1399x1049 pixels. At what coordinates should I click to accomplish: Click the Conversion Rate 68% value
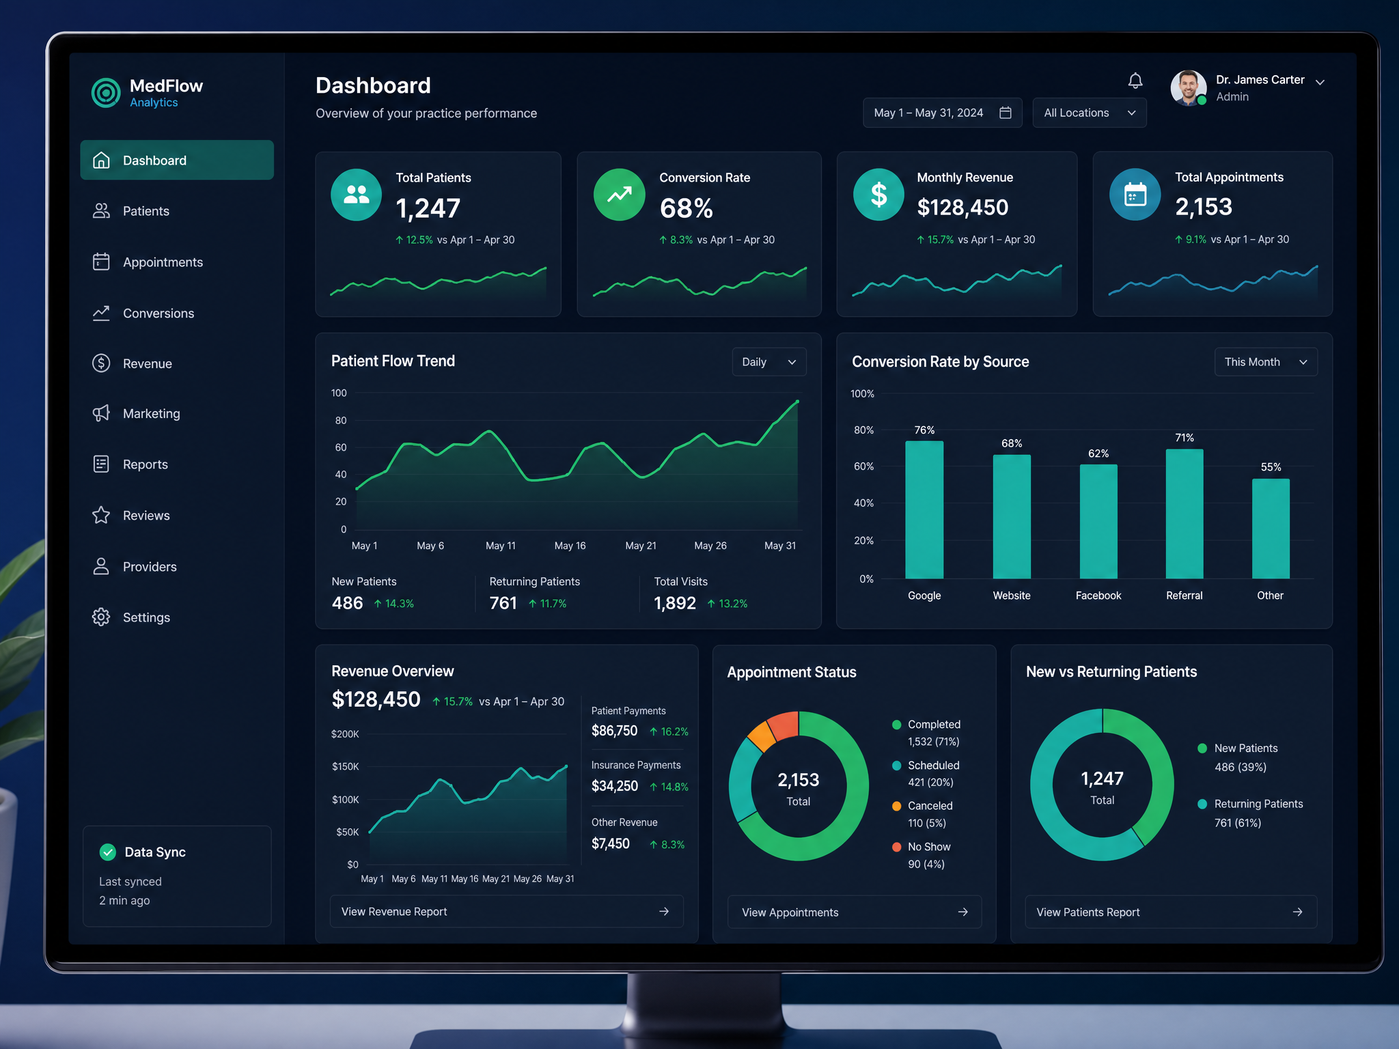point(686,208)
